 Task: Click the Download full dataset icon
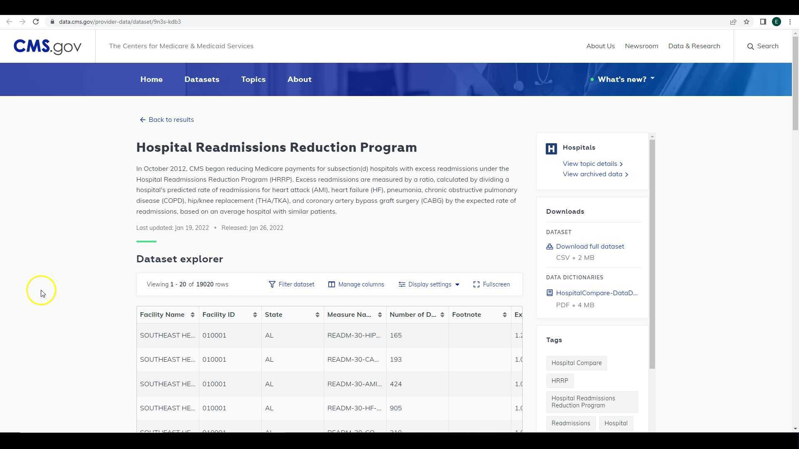[550, 247]
